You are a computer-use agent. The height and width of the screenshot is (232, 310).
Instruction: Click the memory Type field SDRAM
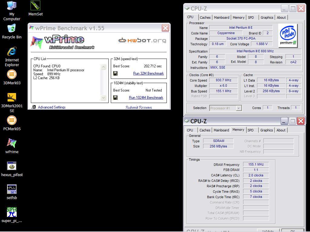point(219,141)
